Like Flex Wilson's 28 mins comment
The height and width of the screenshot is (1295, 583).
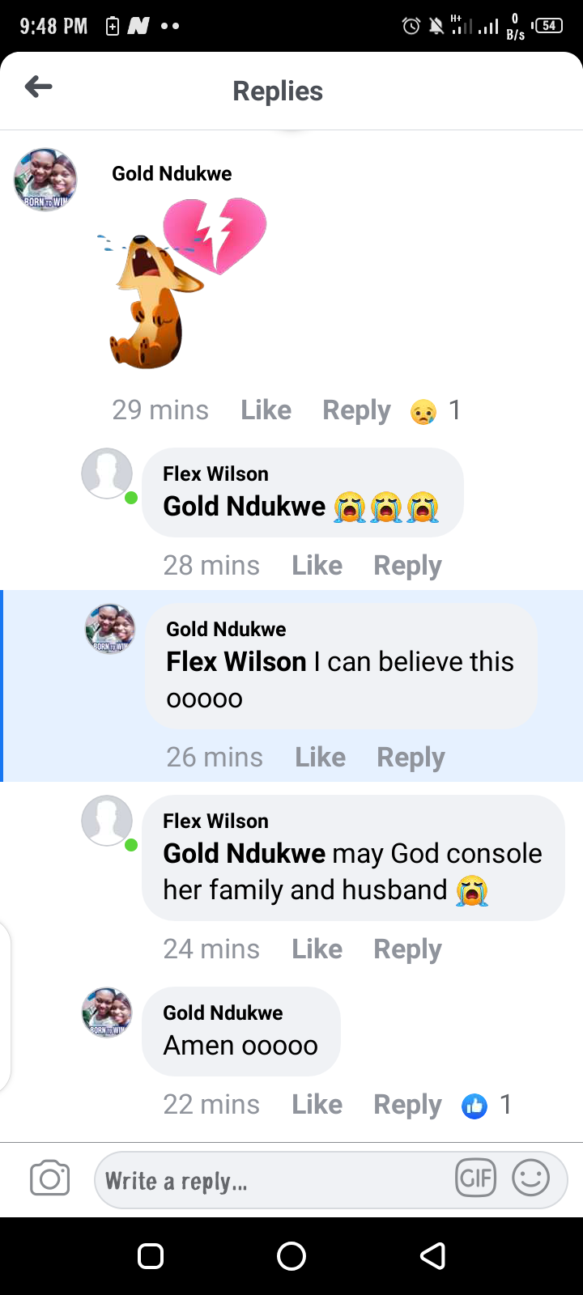click(317, 566)
